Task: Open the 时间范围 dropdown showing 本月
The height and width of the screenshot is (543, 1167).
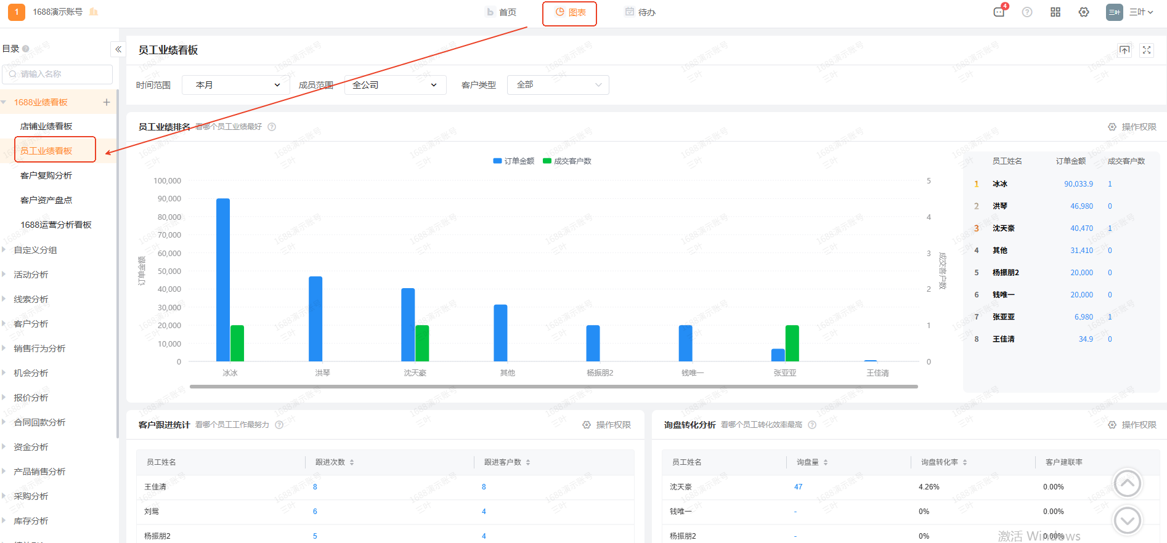Action: pos(236,85)
